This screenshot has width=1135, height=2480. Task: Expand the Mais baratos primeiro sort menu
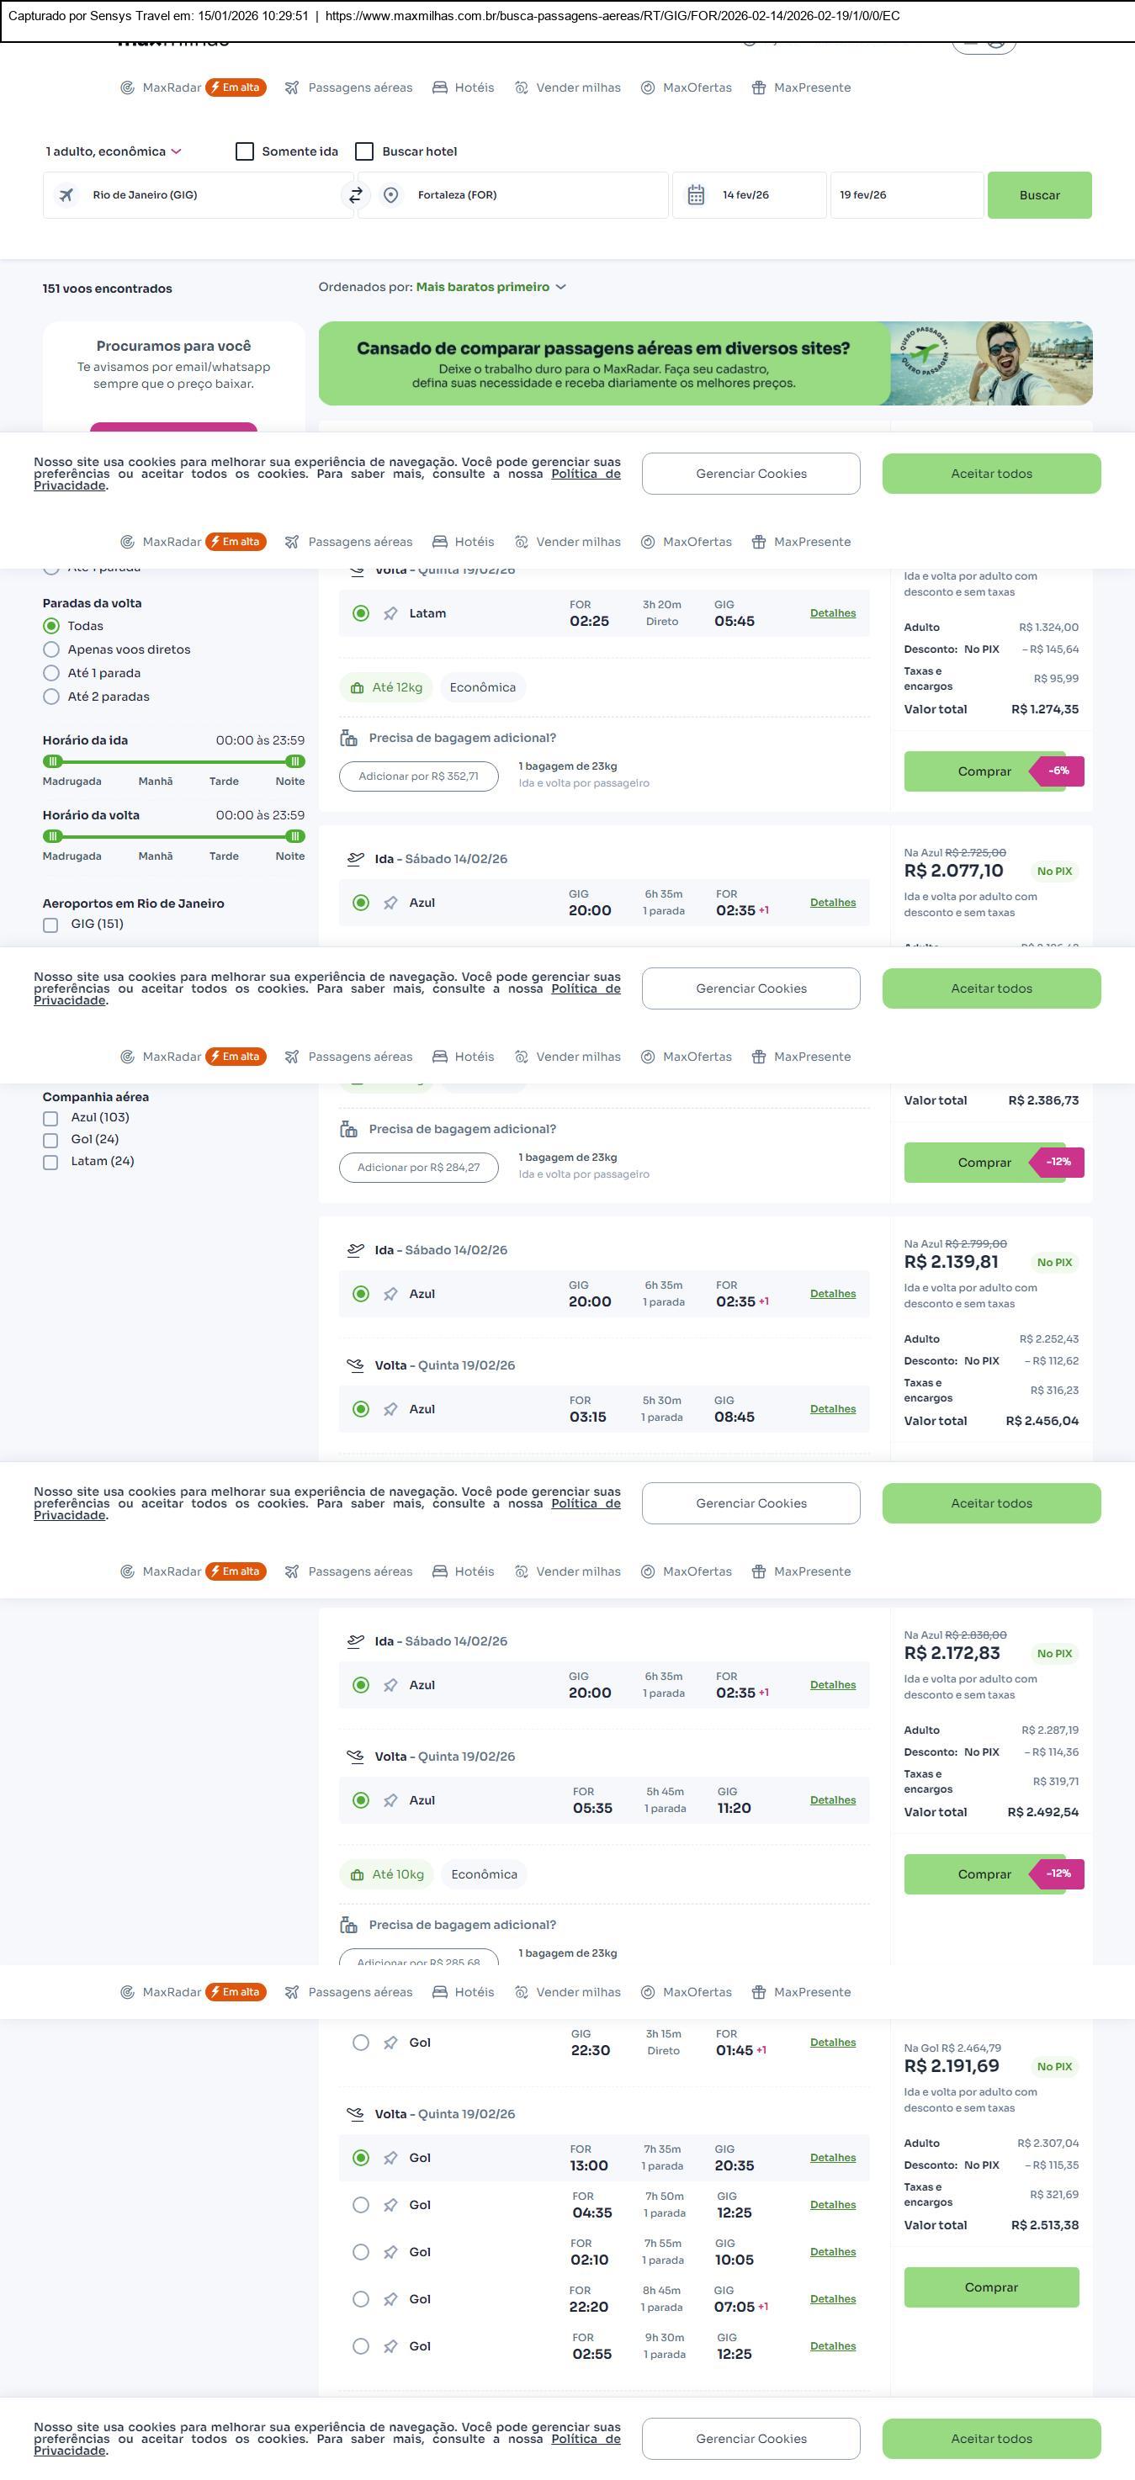click(x=491, y=287)
